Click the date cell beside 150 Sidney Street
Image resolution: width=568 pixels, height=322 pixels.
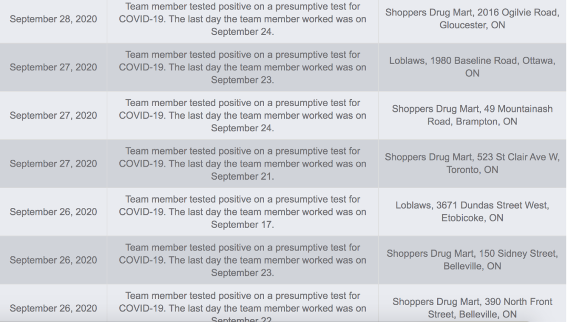[x=53, y=260]
